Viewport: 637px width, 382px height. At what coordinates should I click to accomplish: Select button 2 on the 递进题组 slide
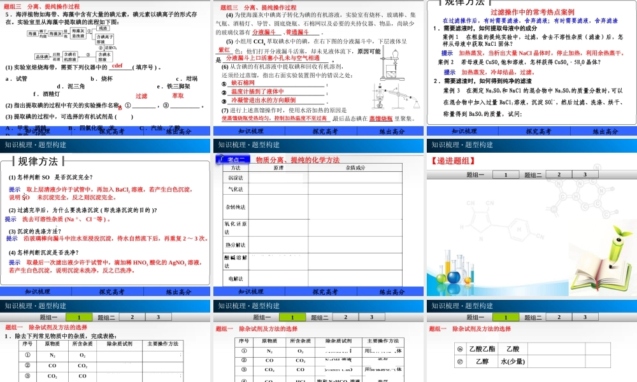click(x=559, y=174)
